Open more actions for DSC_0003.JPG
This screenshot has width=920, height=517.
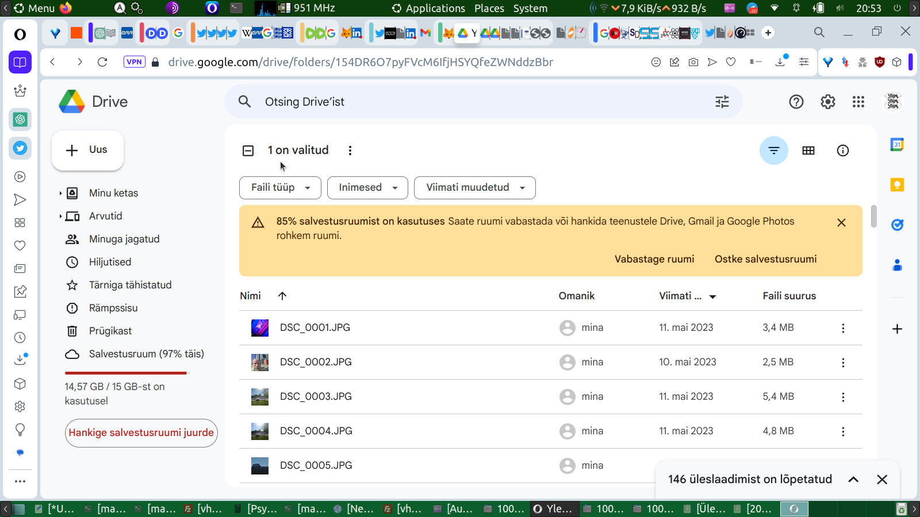[843, 397]
